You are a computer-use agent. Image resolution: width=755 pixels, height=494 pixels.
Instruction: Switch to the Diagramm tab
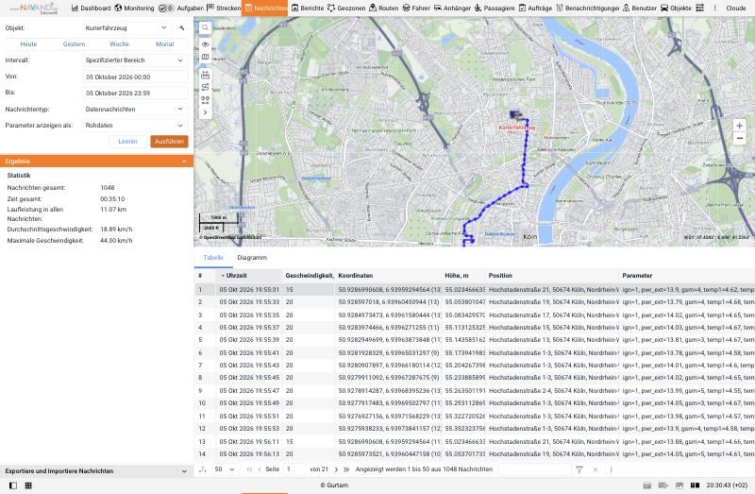pyautogui.click(x=252, y=257)
